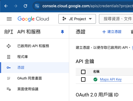Click the OAuth consent dots icon
The image size is (133, 101).
[x=9, y=78]
